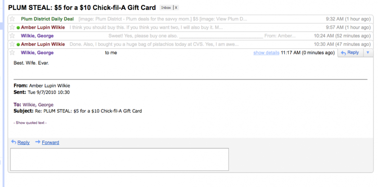Star Amber's 10:30 AM pistachios message
The height and width of the screenshot is (187, 378).
coord(12,44)
